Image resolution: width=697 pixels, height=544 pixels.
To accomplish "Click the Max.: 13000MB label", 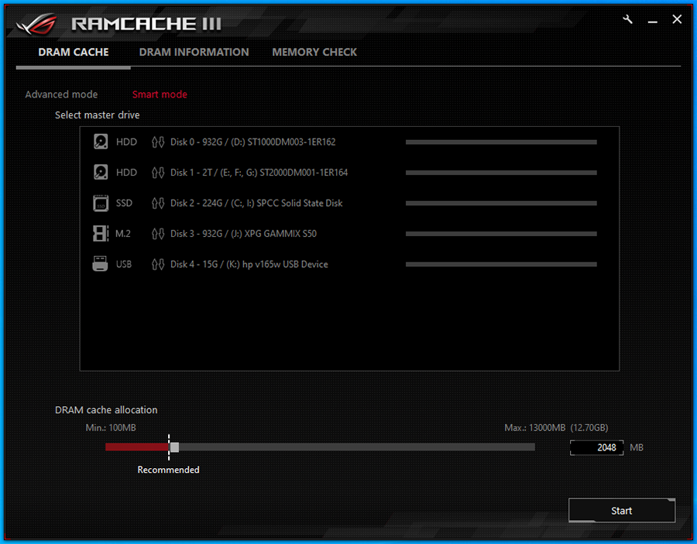I will (x=556, y=428).
